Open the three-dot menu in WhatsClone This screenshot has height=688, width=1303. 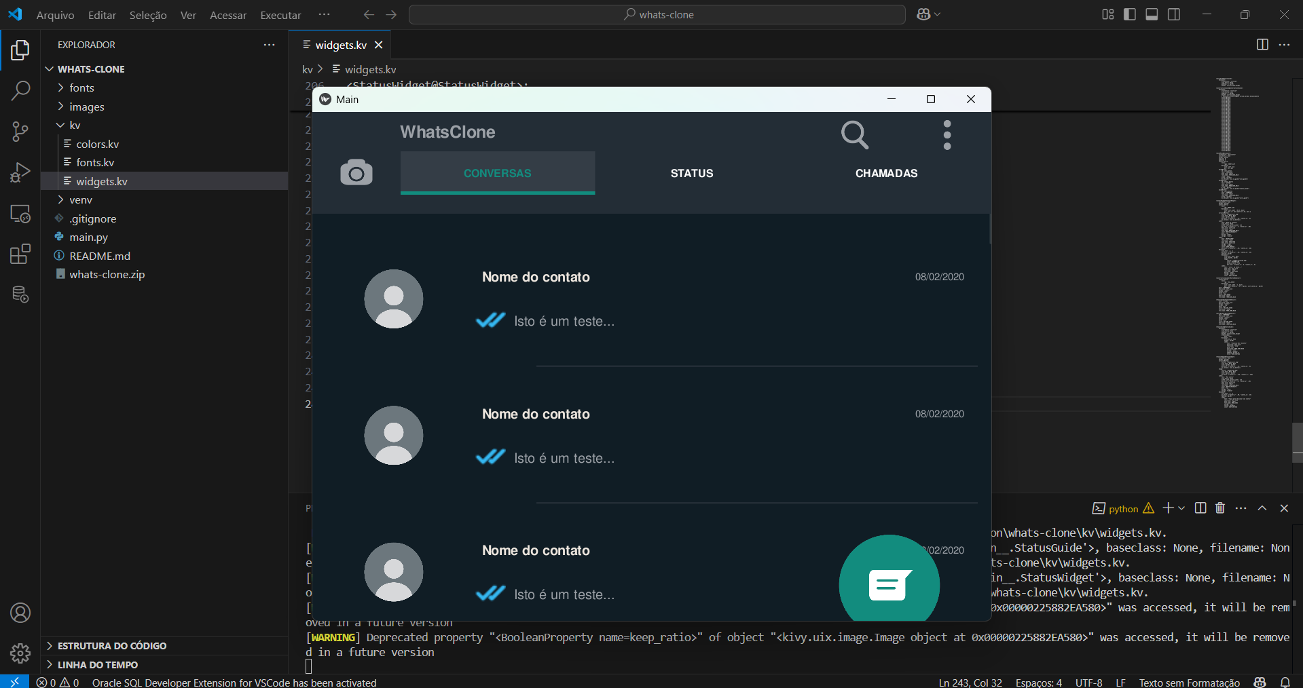tap(947, 135)
